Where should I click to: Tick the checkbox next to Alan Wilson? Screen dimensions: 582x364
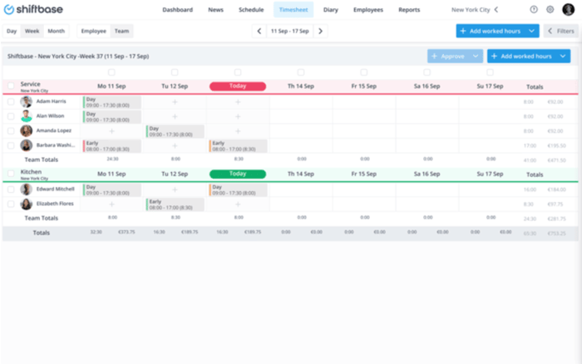click(11, 116)
